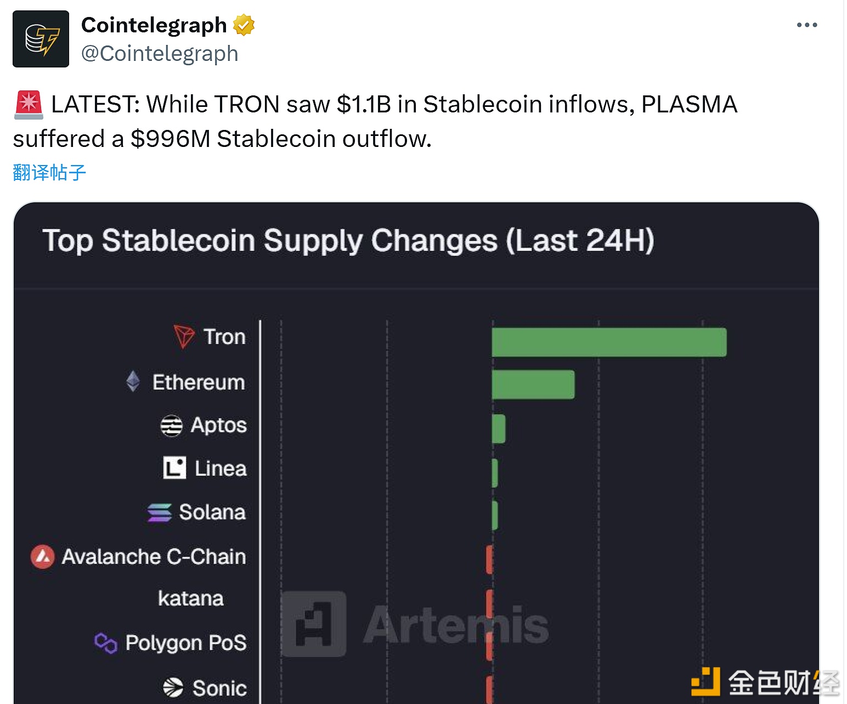This screenshot has width=847, height=704.
Task: Click the Tron logo icon
Action: (x=184, y=336)
